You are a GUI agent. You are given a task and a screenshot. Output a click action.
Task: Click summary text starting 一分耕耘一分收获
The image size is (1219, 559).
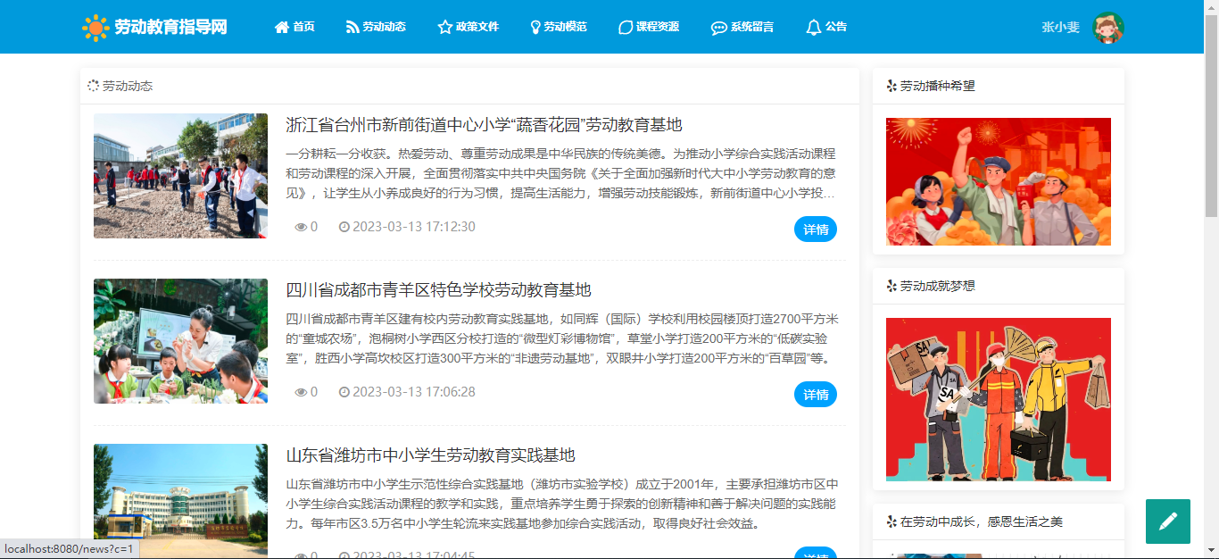tap(561, 173)
